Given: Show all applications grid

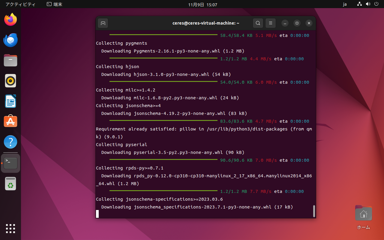Looking at the screenshot, I should [x=10, y=229].
